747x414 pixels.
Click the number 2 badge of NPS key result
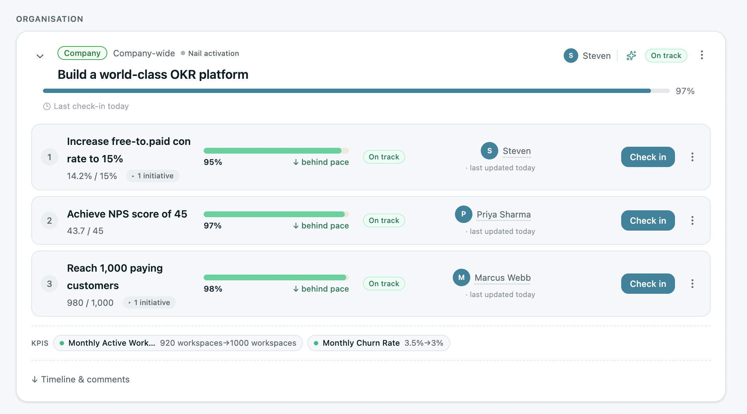click(49, 220)
